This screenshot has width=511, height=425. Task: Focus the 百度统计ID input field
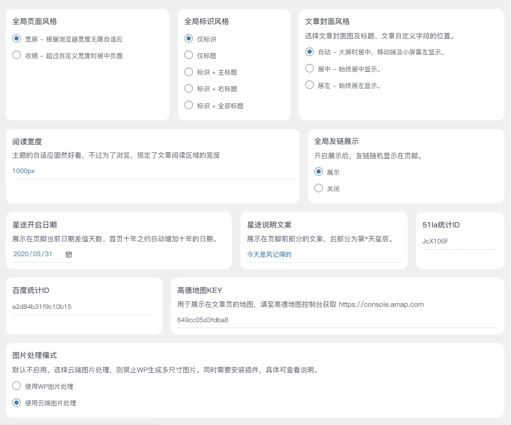coord(84,307)
